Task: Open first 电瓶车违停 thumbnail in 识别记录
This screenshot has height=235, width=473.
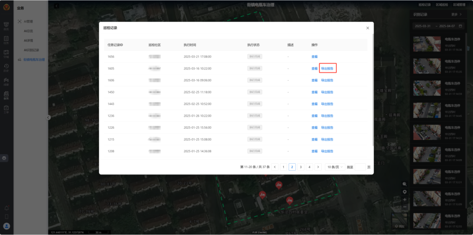Action: [427, 44]
